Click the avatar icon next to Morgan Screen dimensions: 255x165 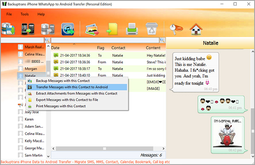coord(20,69)
